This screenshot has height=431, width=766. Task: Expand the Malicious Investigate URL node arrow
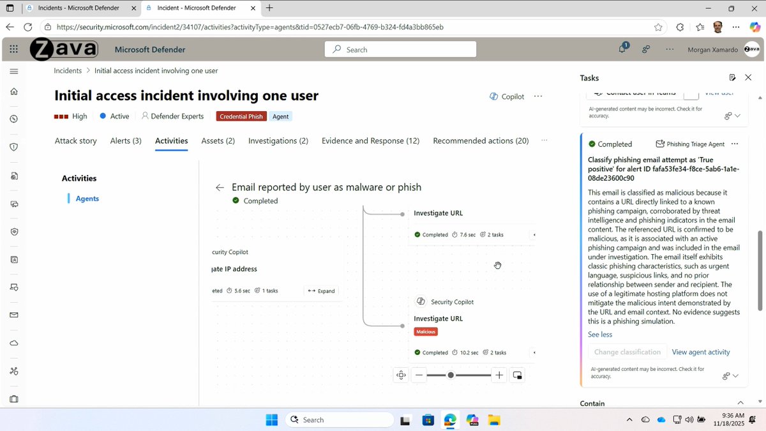coord(534,352)
